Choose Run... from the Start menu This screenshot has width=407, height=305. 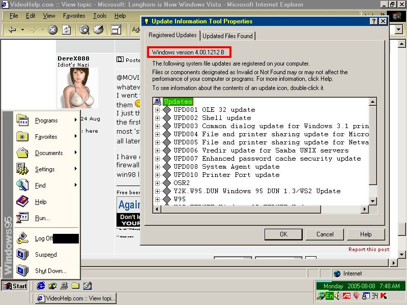47,218
